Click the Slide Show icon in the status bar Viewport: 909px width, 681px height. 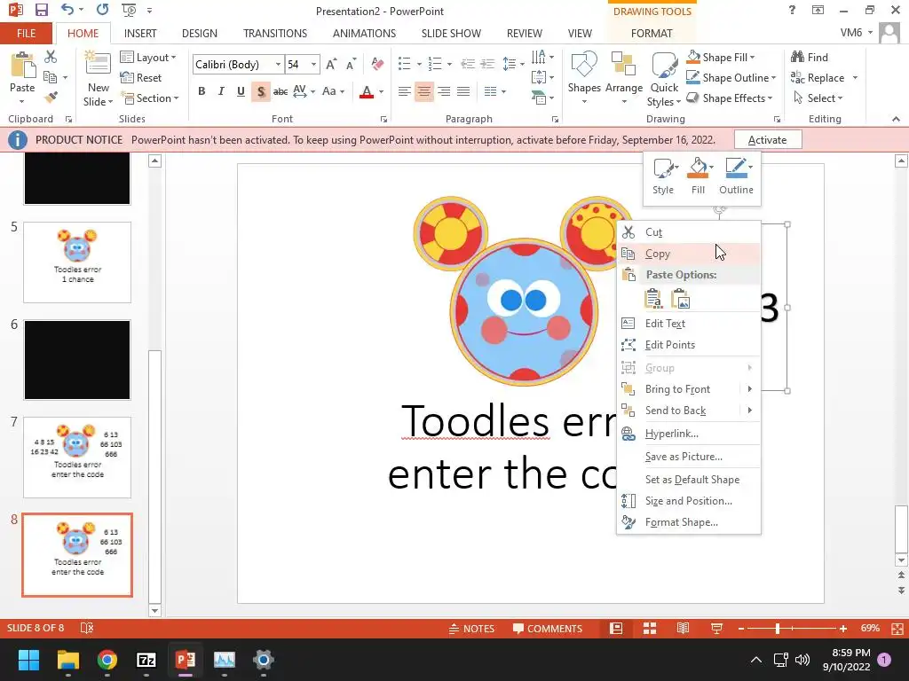(716, 629)
